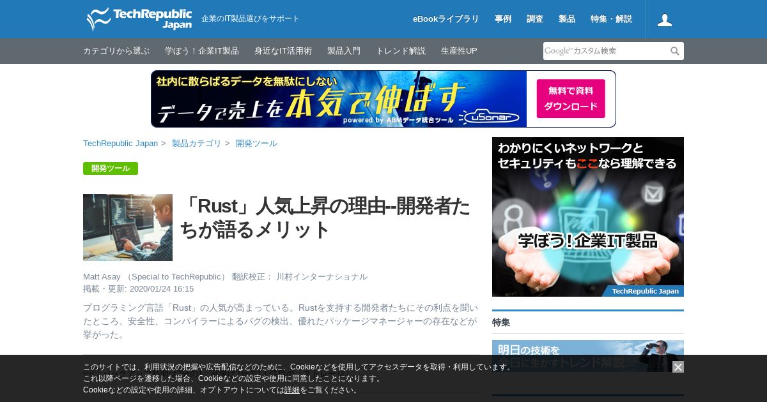Open the 明日の技術を trend banner

(x=588, y=356)
